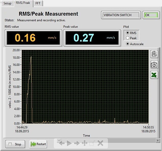Click the 0.00 y-axis minimum label
This screenshot has height=151, width=162.
click(x=17, y=123)
